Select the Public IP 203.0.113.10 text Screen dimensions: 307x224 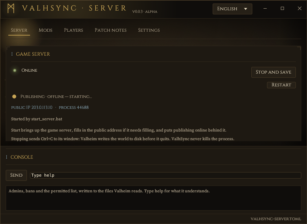[x=32, y=108]
